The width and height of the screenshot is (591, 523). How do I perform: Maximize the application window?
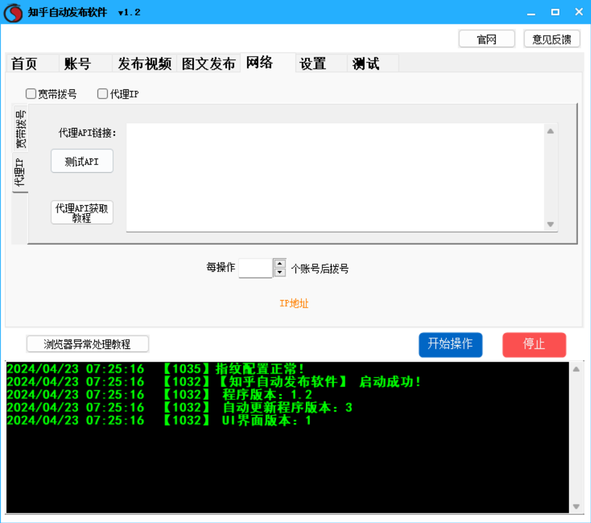[x=555, y=12]
